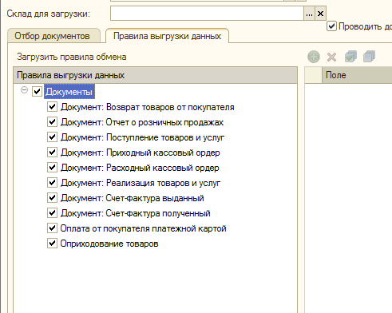Collapse the Документы tree node
The width and height of the screenshot is (392, 313).
click(x=24, y=90)
